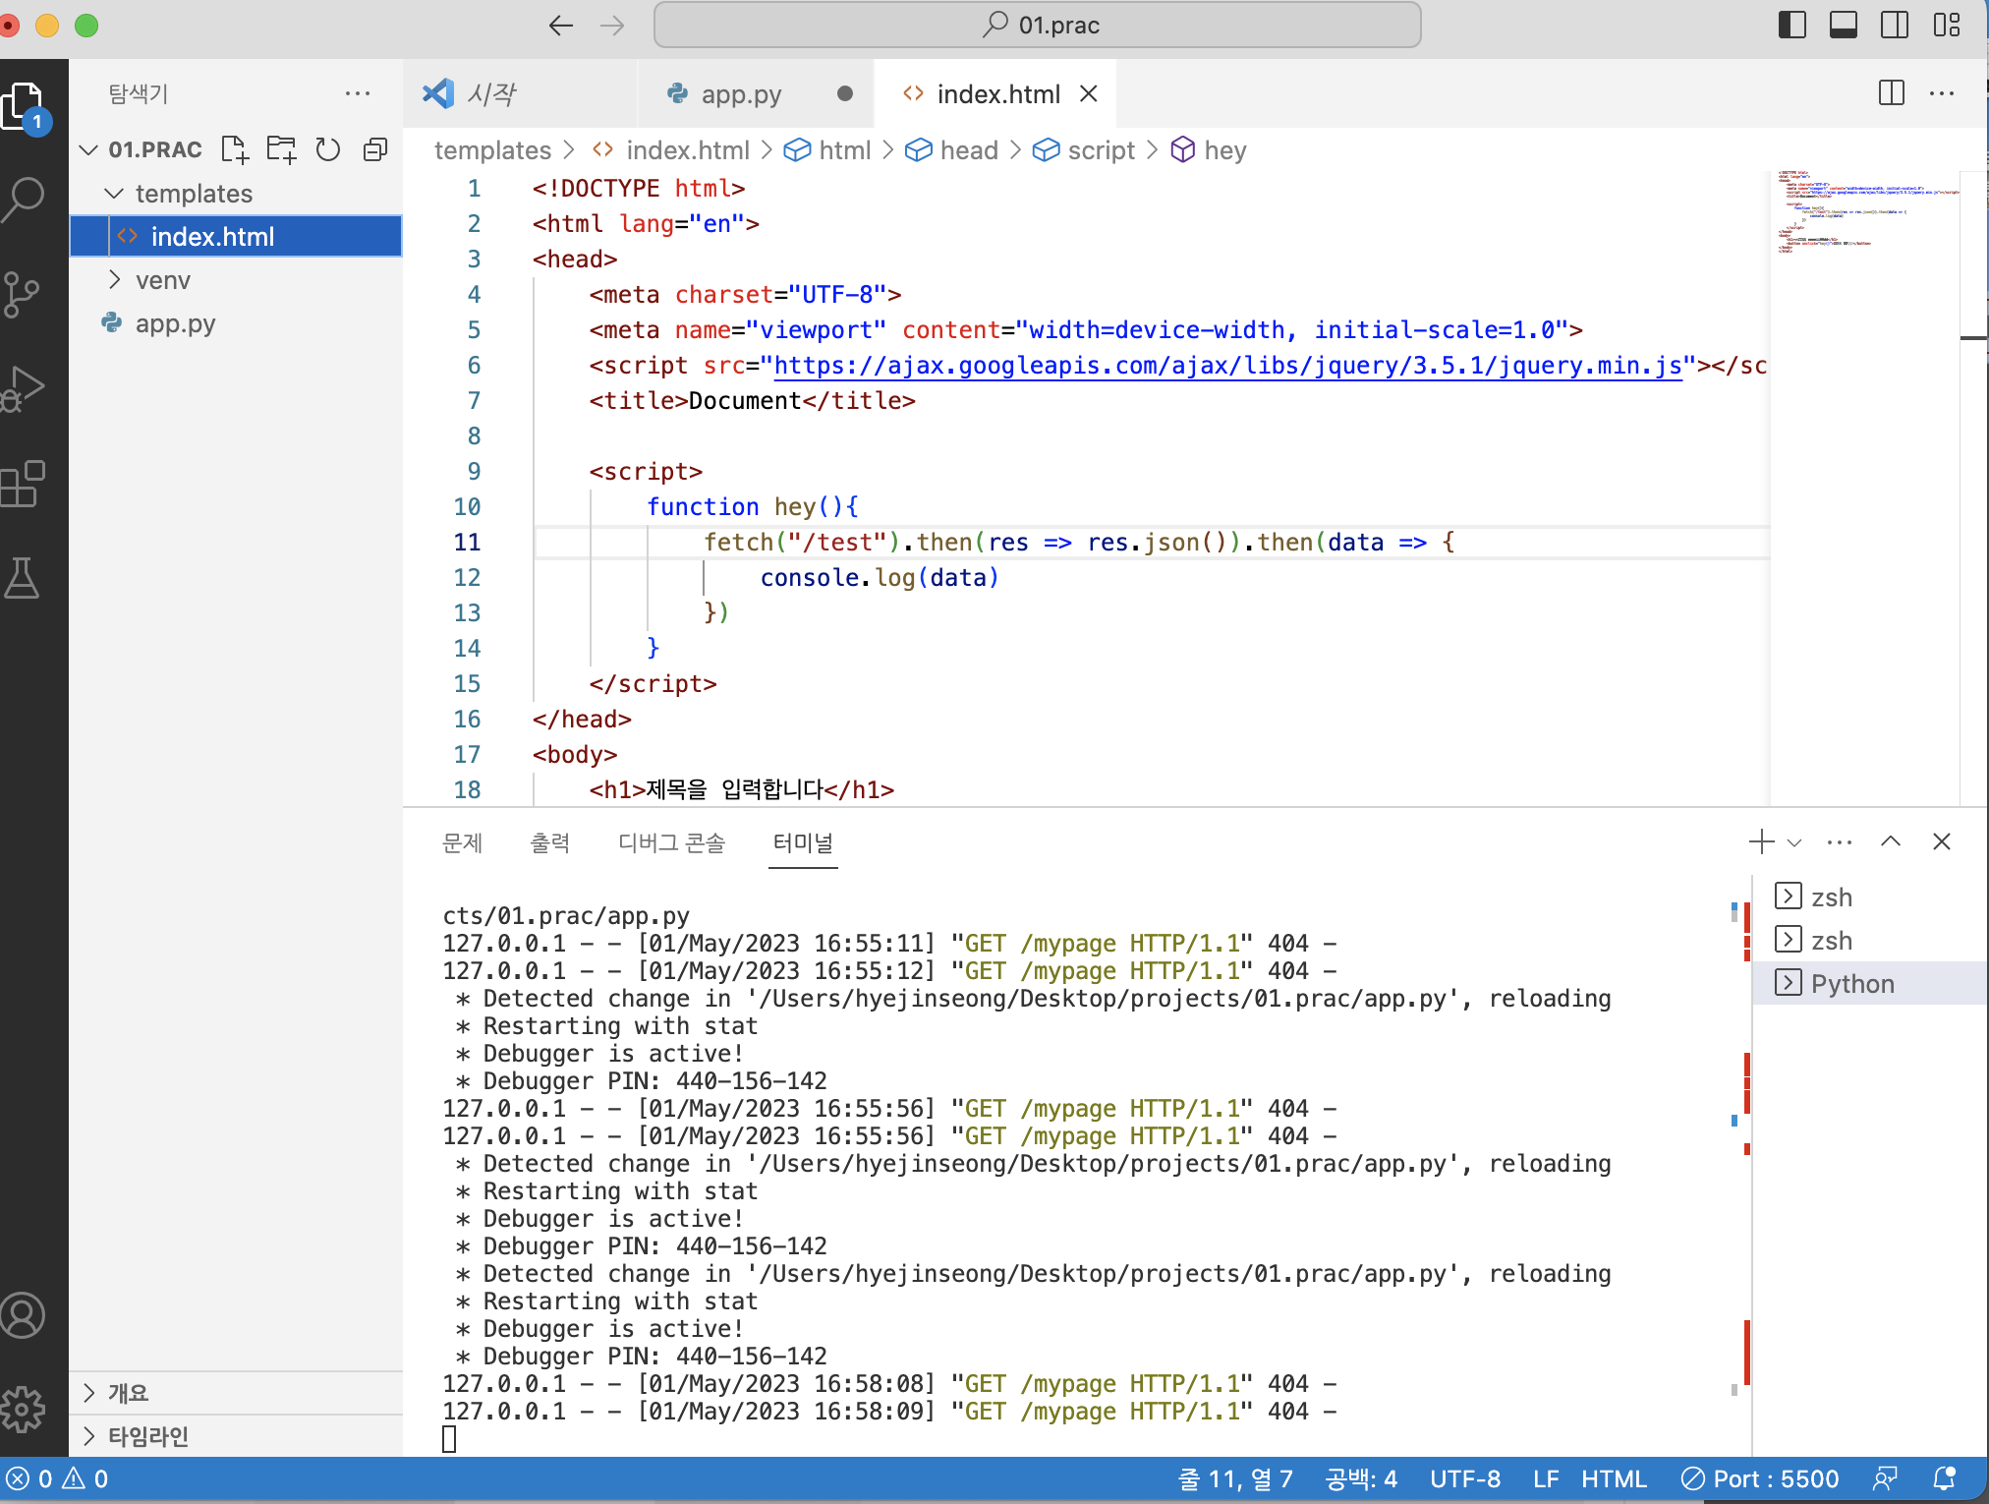Select the first zsh terminal
1989x1504 pixels.
[x=1870, y=897]
